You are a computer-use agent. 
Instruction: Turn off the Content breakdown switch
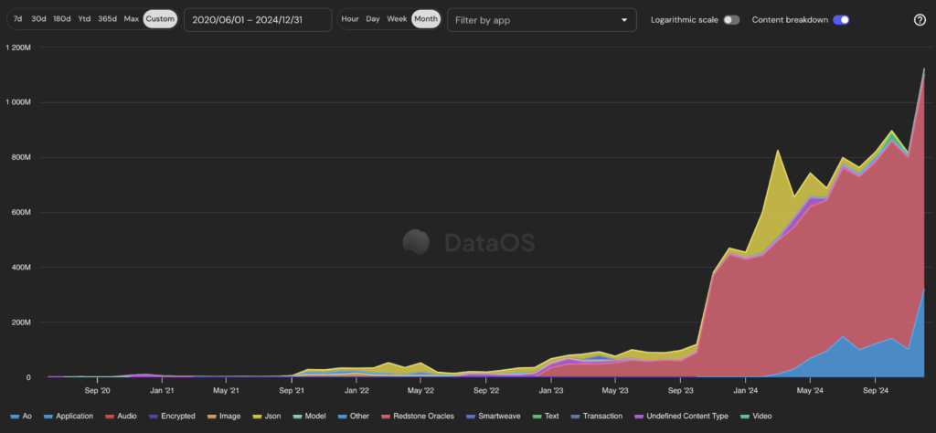(840, 20)
